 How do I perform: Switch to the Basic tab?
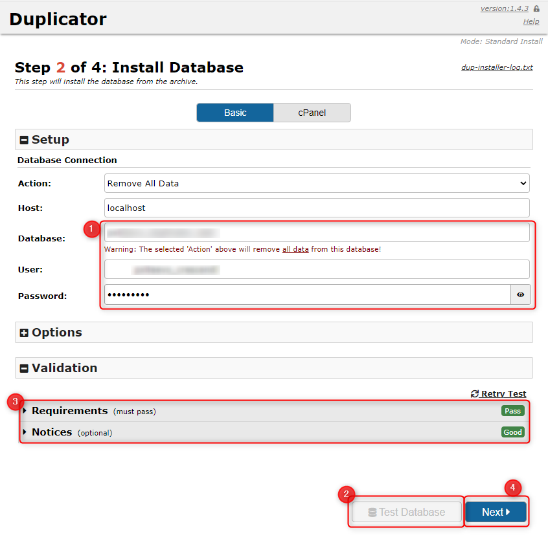click(235, 113)
